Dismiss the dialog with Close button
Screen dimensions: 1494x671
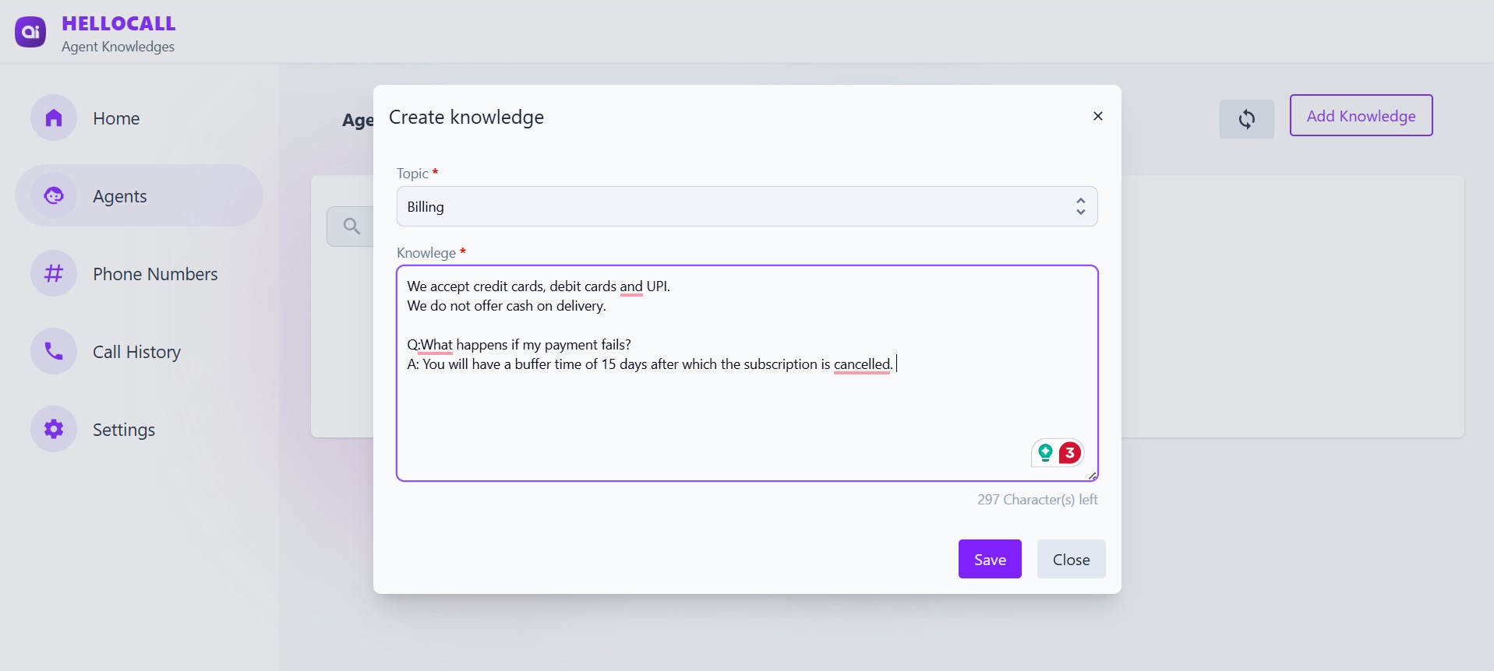1071,558
